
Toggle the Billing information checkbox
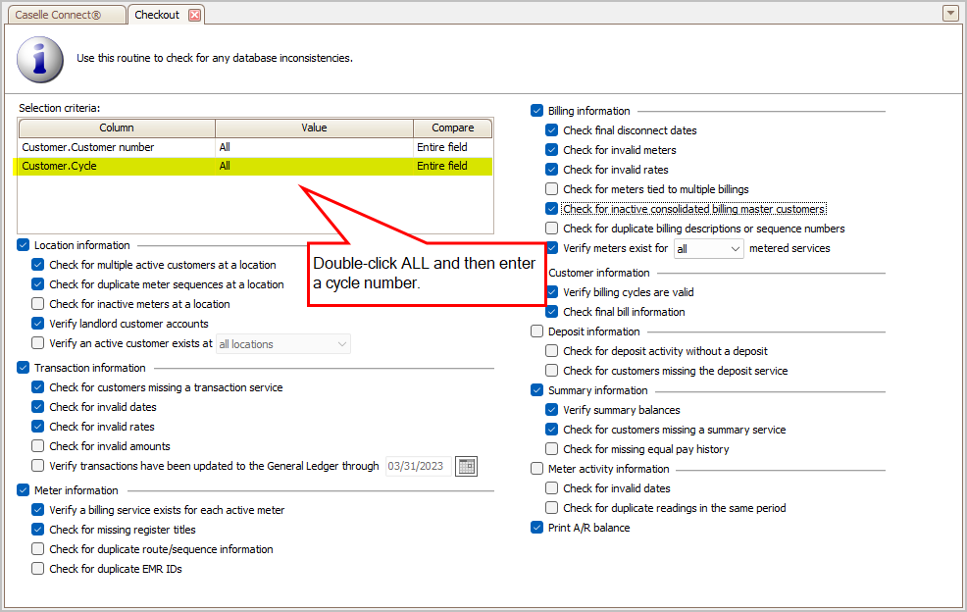537,111
